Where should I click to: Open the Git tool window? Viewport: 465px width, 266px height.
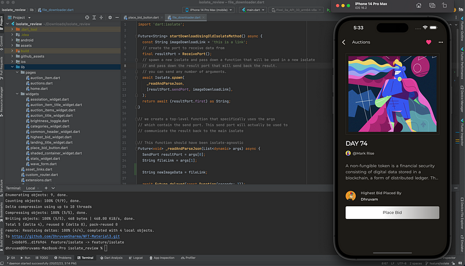tap(11, 258)
